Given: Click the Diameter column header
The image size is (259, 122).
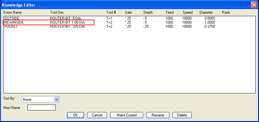Looking at the screenshot, I should click(x=206, y=12).
